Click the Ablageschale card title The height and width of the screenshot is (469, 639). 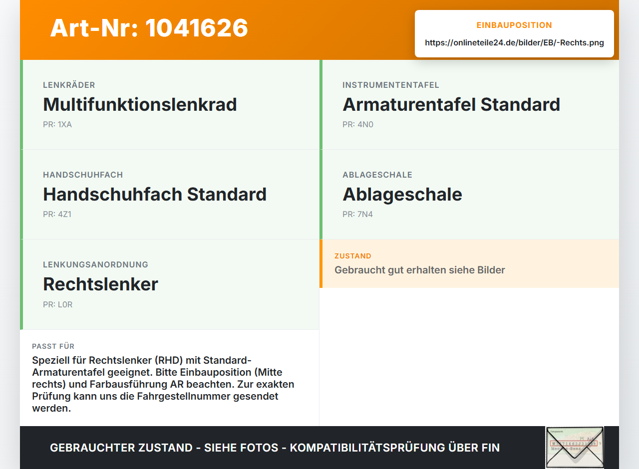point(402,195)
